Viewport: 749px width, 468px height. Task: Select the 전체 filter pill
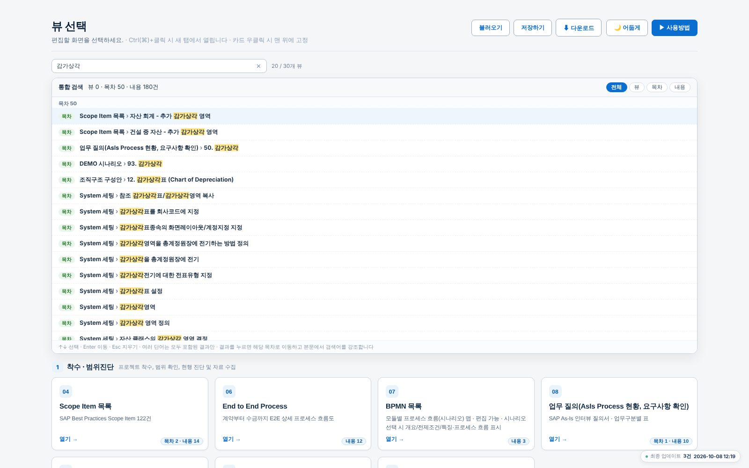617,88
